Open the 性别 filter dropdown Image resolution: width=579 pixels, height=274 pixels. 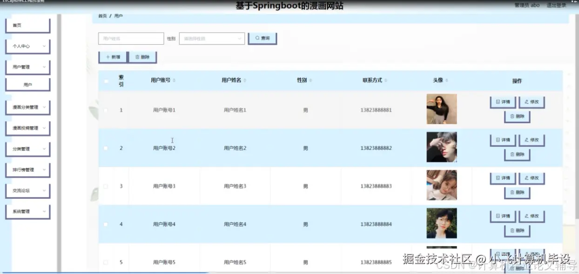(212, 39)
